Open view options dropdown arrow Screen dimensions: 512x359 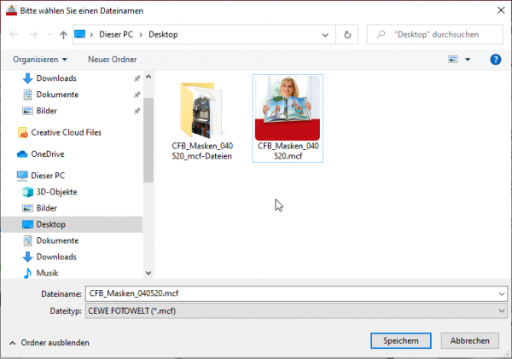pos(468,60)
